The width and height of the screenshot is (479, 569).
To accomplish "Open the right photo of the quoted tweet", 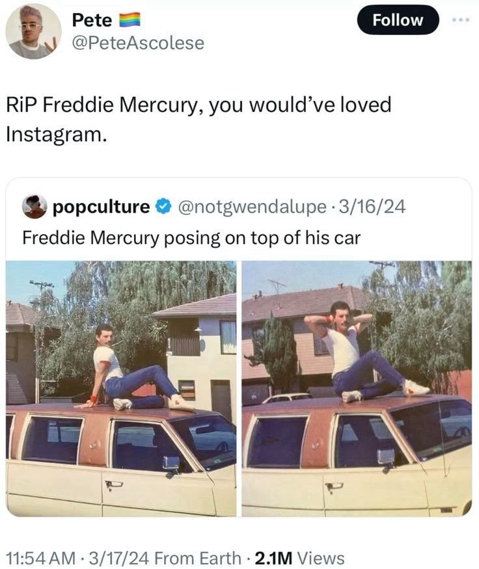I will click(357, 388).
